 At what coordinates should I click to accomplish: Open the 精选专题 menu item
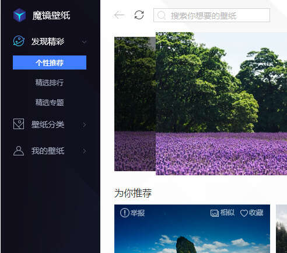(x=50, y=102)
